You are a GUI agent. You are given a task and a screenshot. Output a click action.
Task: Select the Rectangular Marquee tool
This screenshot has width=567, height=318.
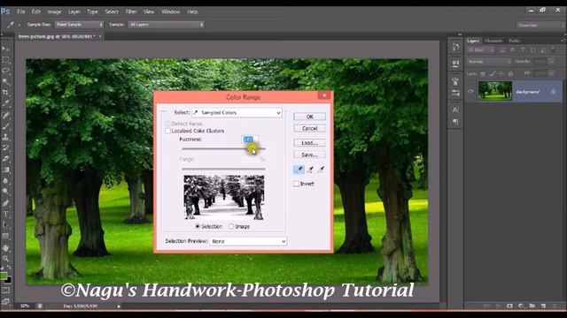(x=6, y=60)
